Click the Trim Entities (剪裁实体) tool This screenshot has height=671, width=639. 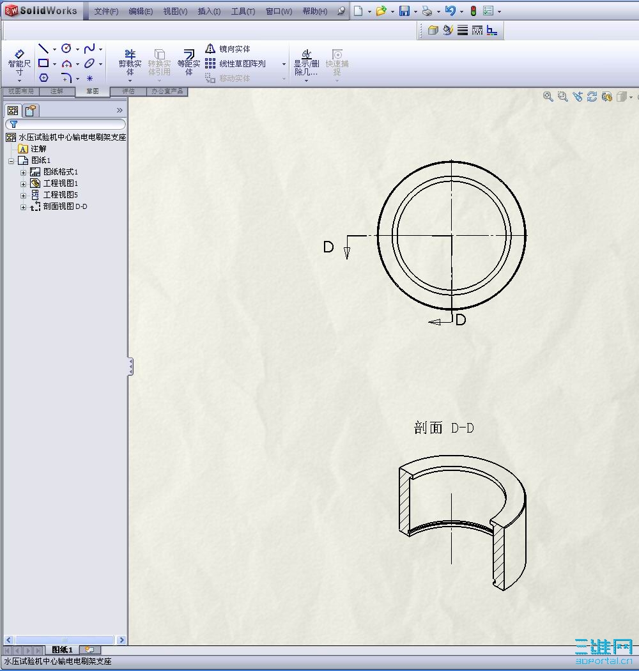point(130,63)
